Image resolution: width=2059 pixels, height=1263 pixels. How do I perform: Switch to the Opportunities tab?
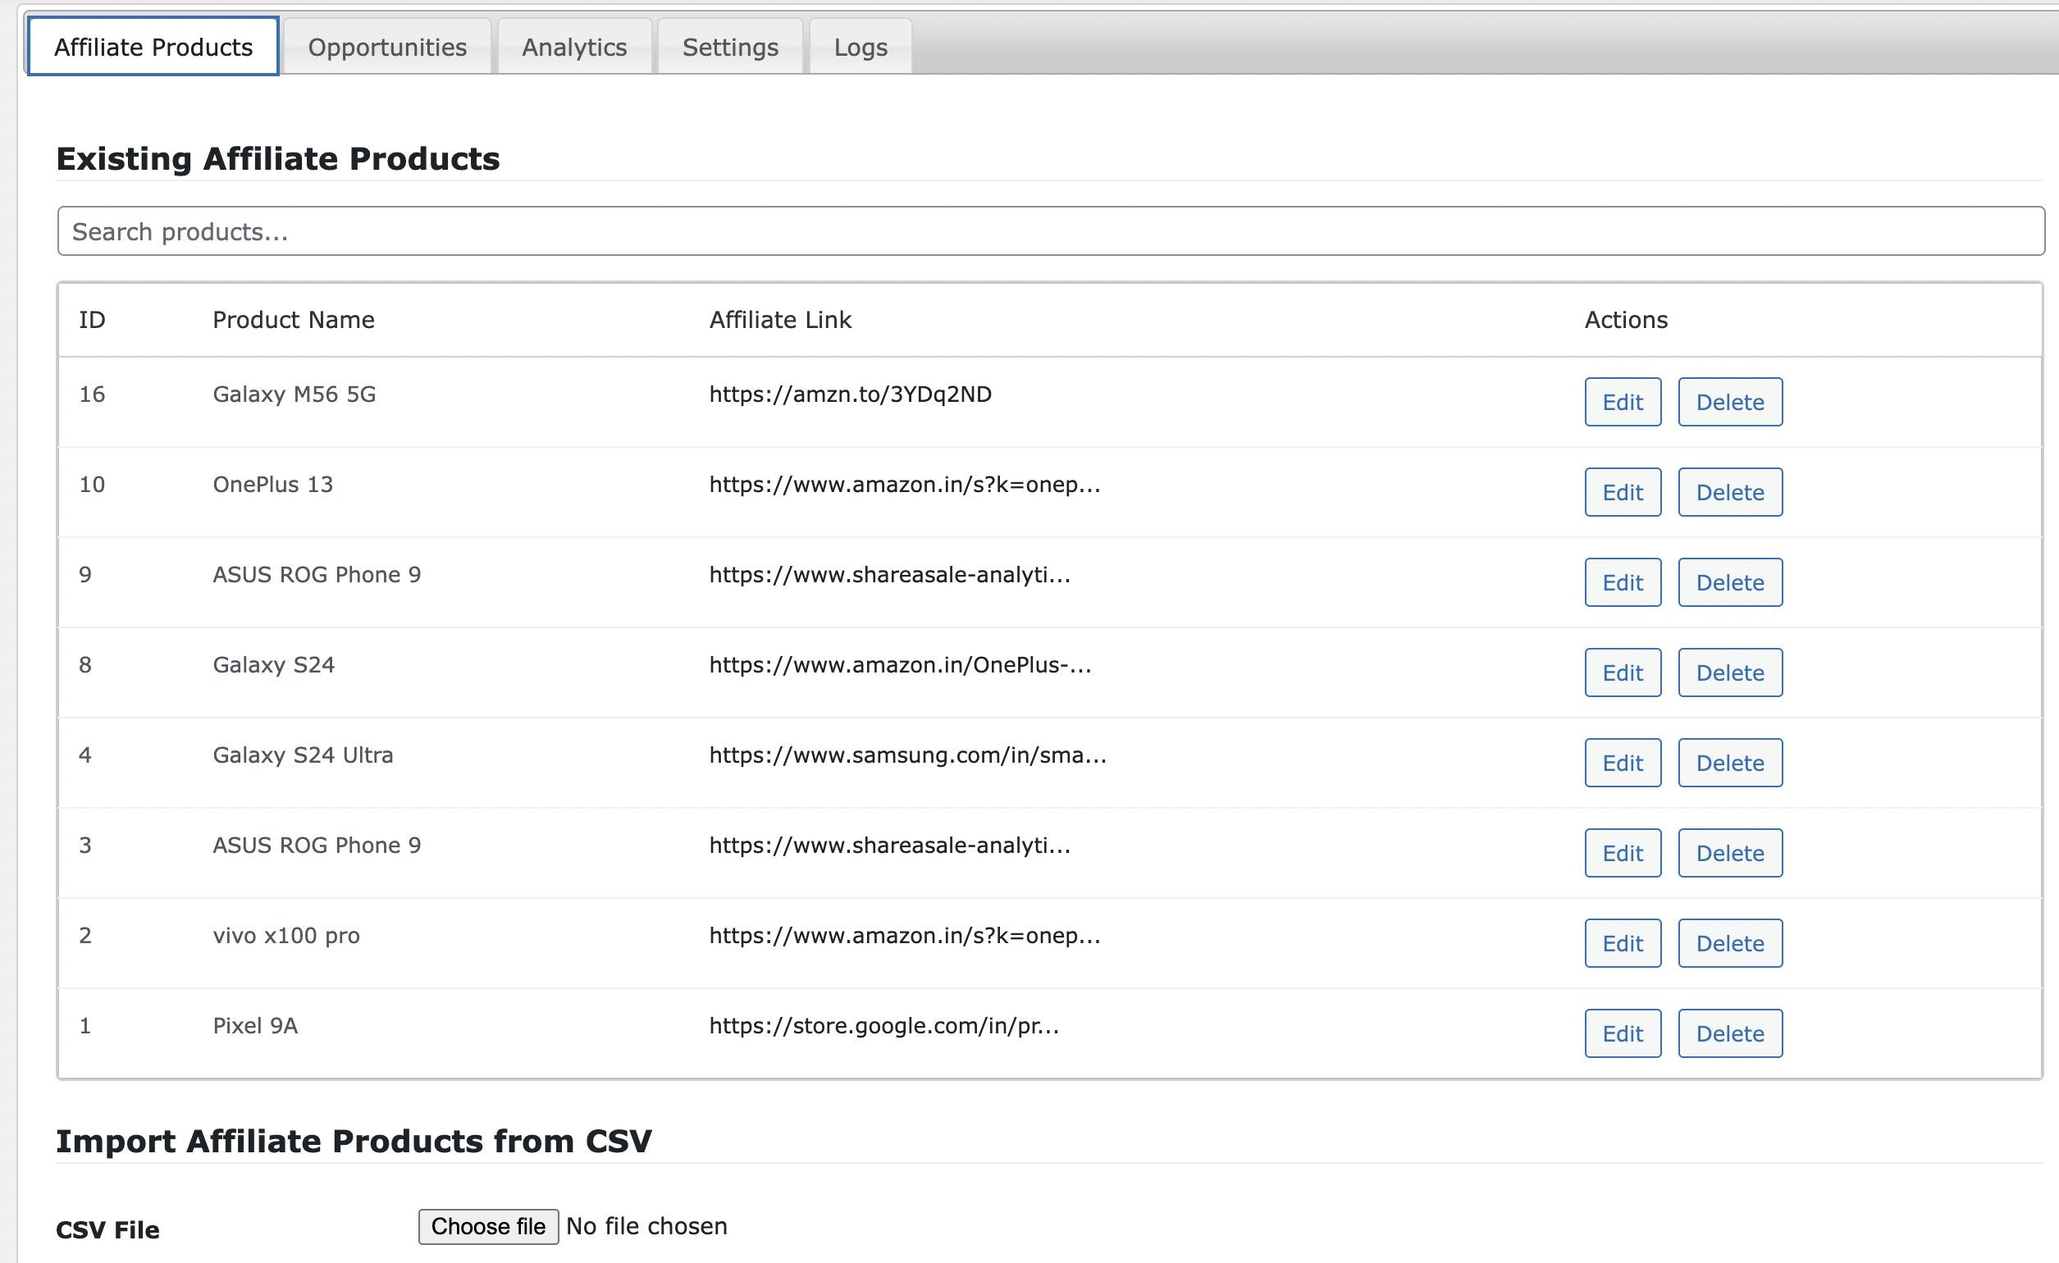point(387,46)
